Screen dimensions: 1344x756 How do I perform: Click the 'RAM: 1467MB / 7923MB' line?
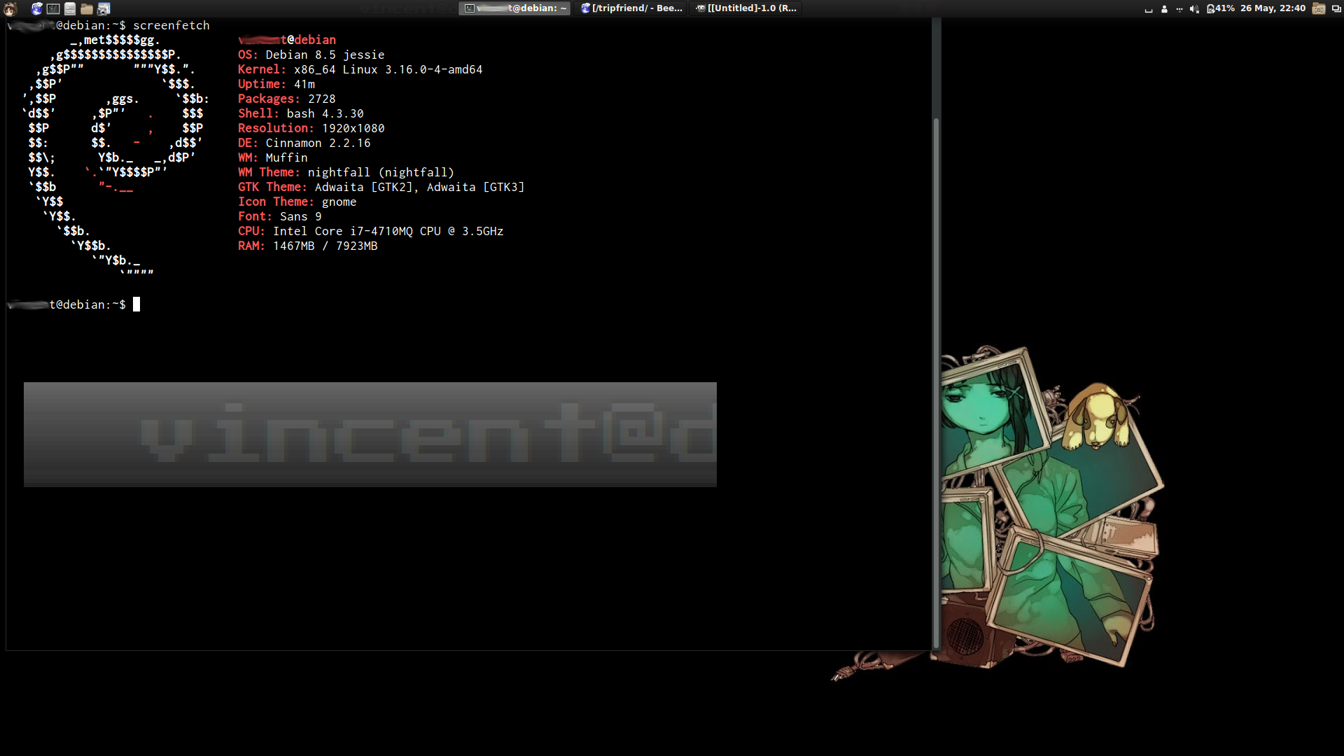308,246
